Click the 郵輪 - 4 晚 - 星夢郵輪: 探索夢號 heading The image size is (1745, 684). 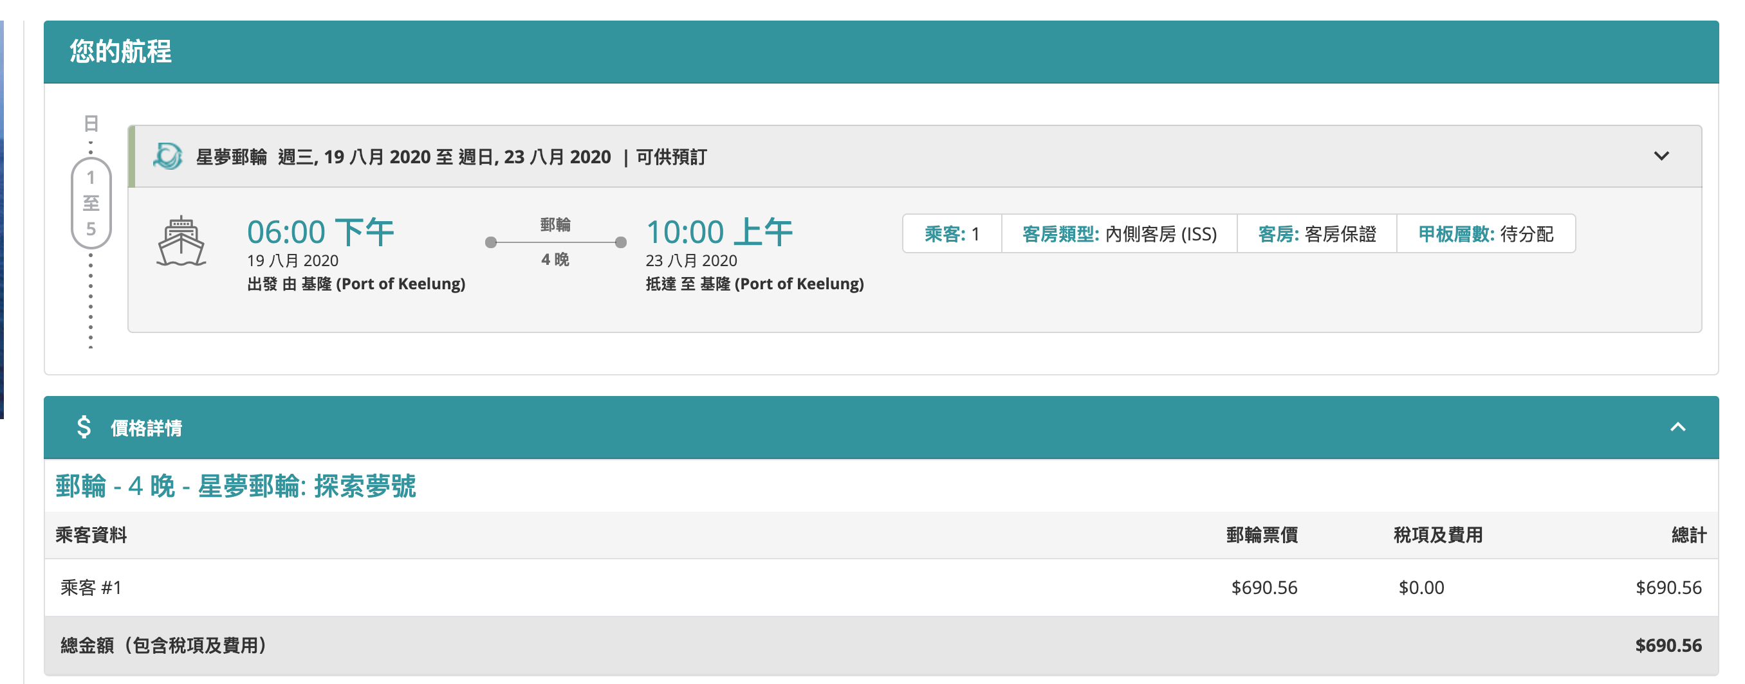(x=235, y=486)
